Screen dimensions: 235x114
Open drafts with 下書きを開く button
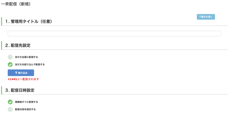point(206,17)
